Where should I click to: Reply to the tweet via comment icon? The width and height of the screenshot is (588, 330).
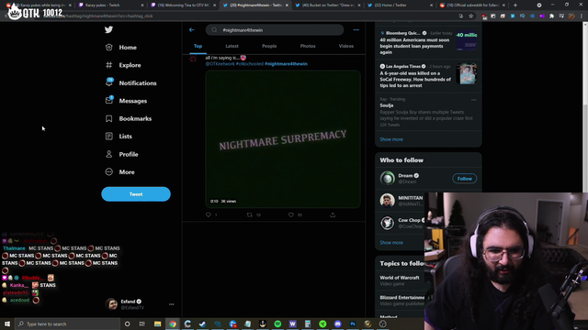[209, 214]
